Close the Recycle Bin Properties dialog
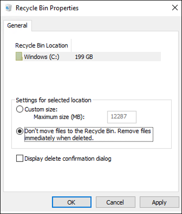Screen dimensions: 182x214 coord(175,8)
